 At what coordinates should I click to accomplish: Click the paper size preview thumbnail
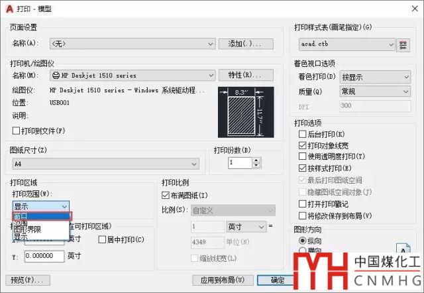tap(246, 112)
